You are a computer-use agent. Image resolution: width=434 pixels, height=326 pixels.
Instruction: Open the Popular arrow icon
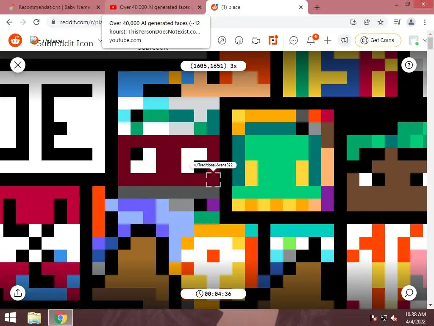(222, 40)
